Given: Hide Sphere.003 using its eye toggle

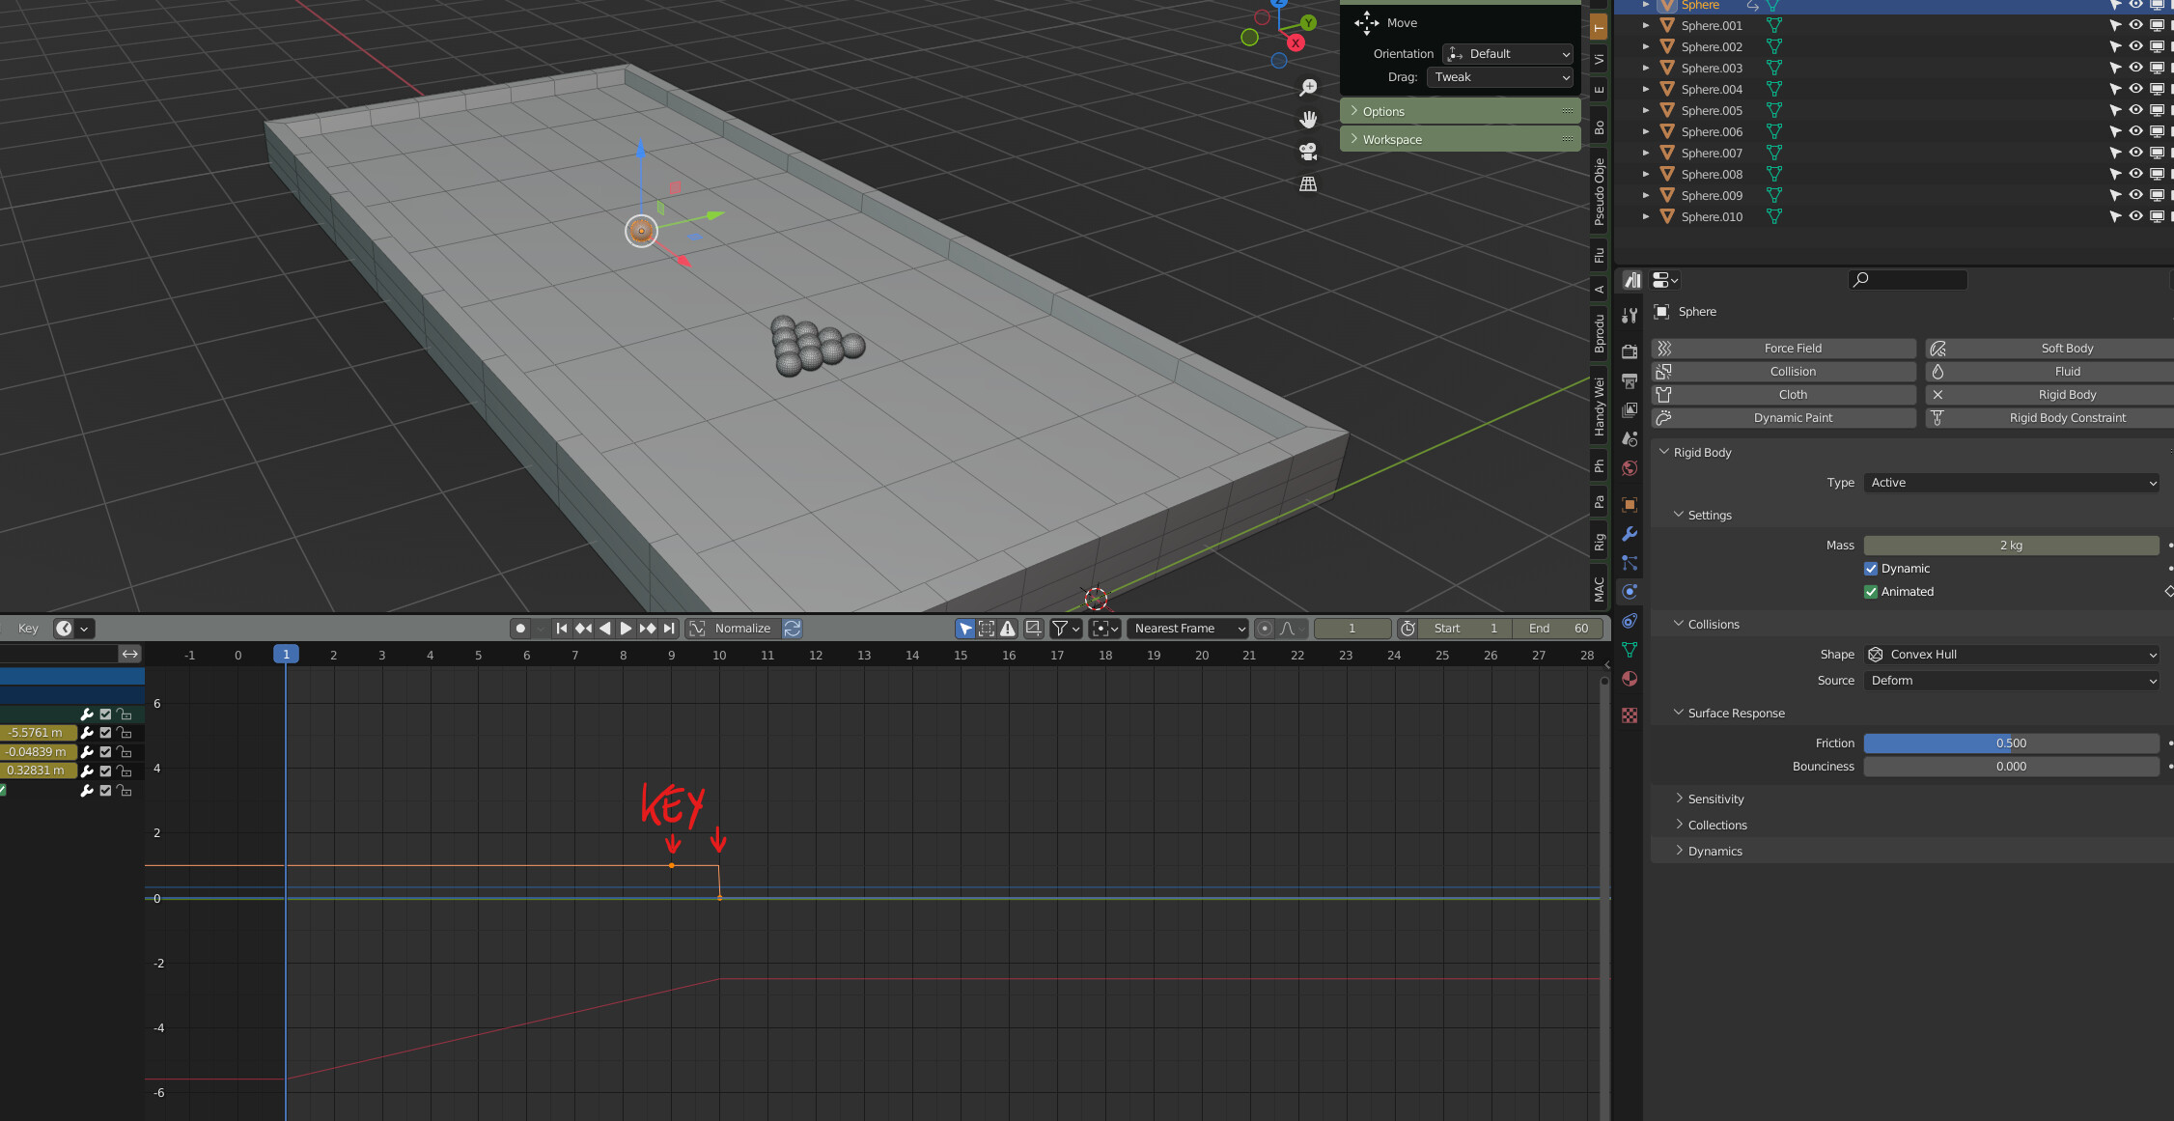Looking at the screenshot, I should pyautogui.click(x=2133, y=68).
